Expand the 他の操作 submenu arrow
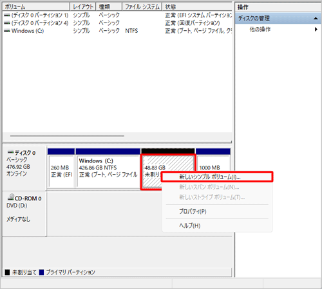 tap(316, 29)
